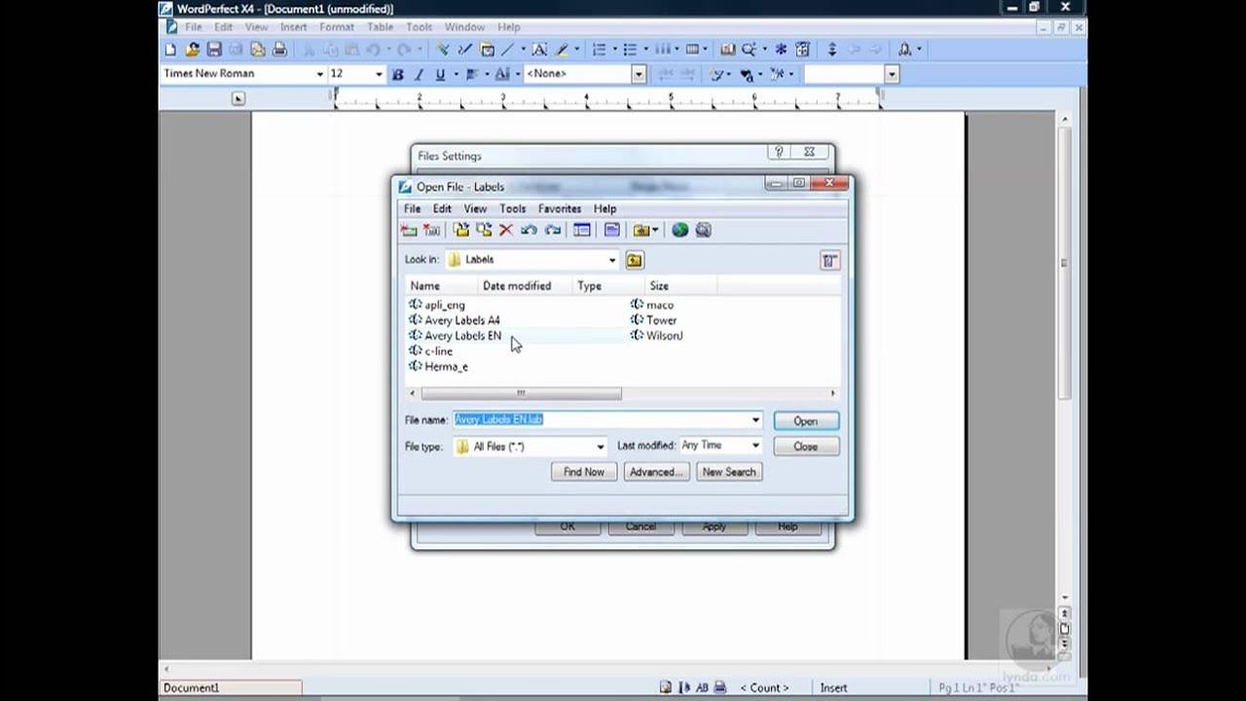Image resolution: width=1246 pixels, height=701 pixels.
Task: Open the font size 12 dropdown
Action: point(379,74)
